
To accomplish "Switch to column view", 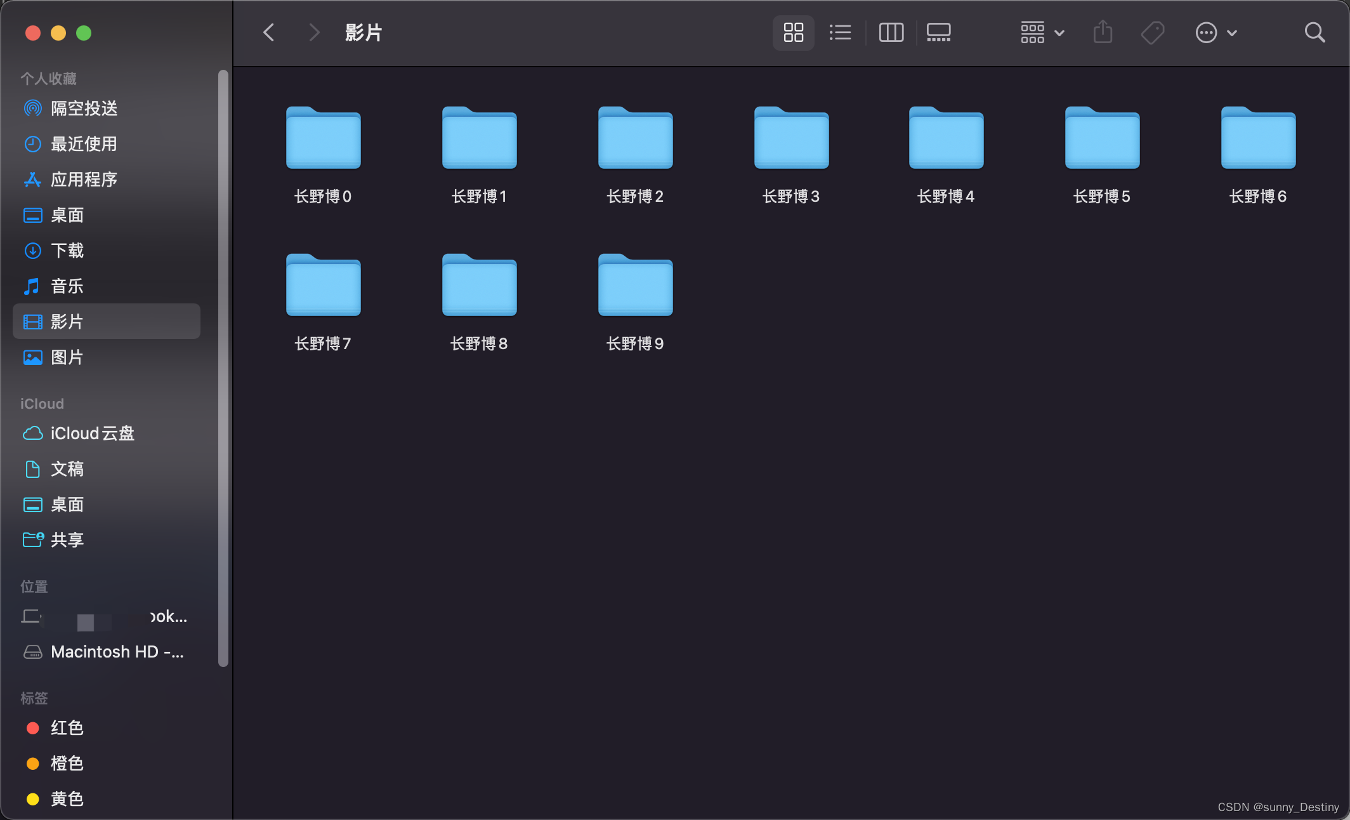I will coord(891,32).
